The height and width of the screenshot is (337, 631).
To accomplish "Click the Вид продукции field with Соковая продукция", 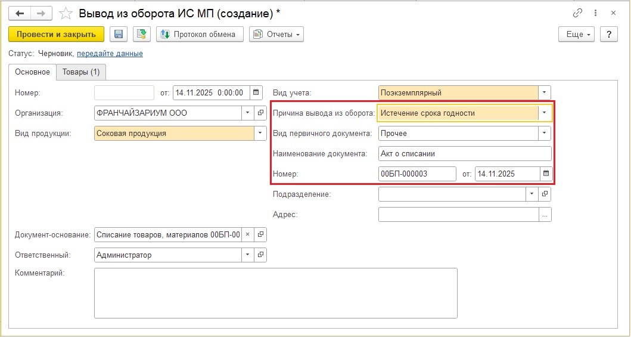I will pyautogui.click(x=174, y=133).
